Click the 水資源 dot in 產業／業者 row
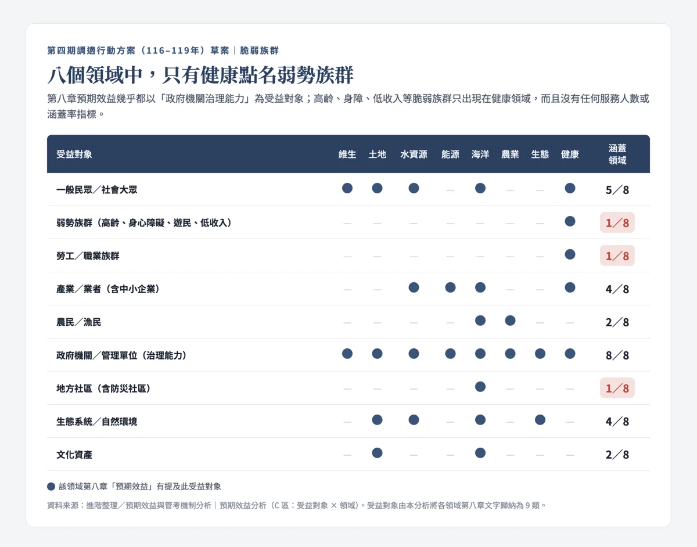Viewport: 697px width, 547px height. click(x=414, y=287)
